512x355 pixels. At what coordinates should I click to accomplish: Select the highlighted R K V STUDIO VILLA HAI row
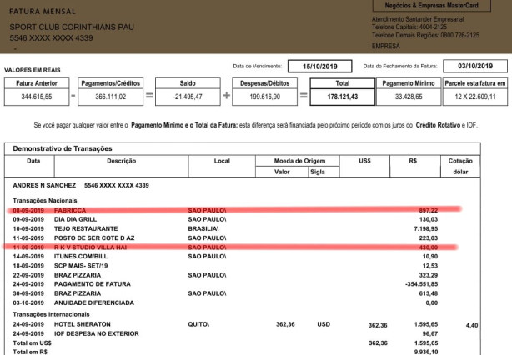pos(230,247)
